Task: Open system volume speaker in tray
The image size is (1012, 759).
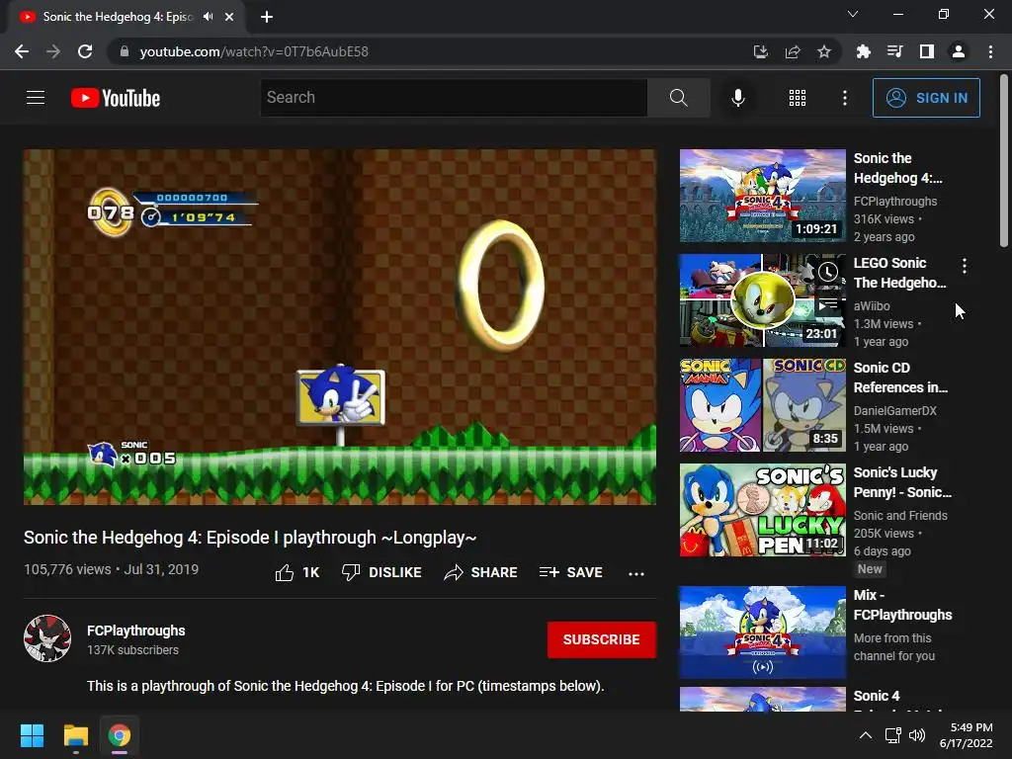Action: [916, 735]
